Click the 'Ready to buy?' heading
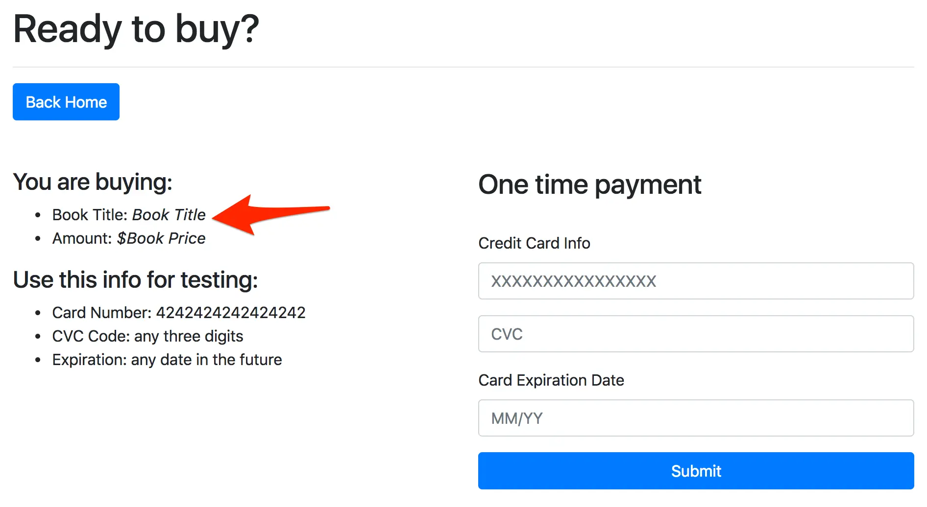The height and width of the screenshot is (507, 927). (x=136, y=29)
